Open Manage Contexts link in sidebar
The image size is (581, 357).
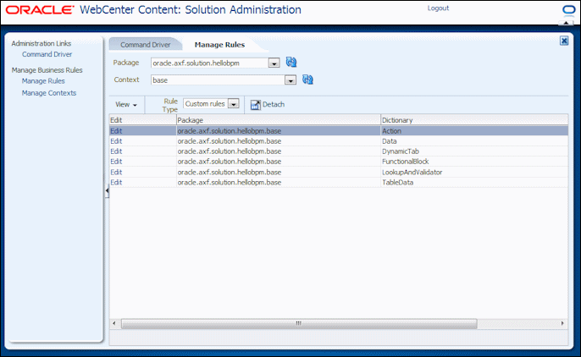click(x=49, y=93)
